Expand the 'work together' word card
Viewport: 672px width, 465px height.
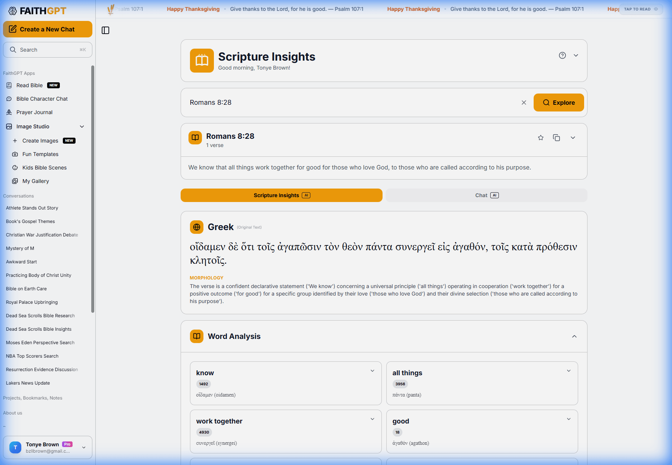(x=372, y=419)
